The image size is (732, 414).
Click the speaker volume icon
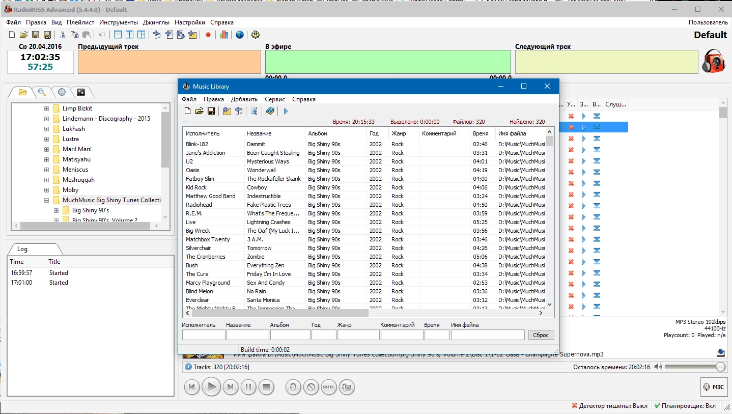click(658, 367)
